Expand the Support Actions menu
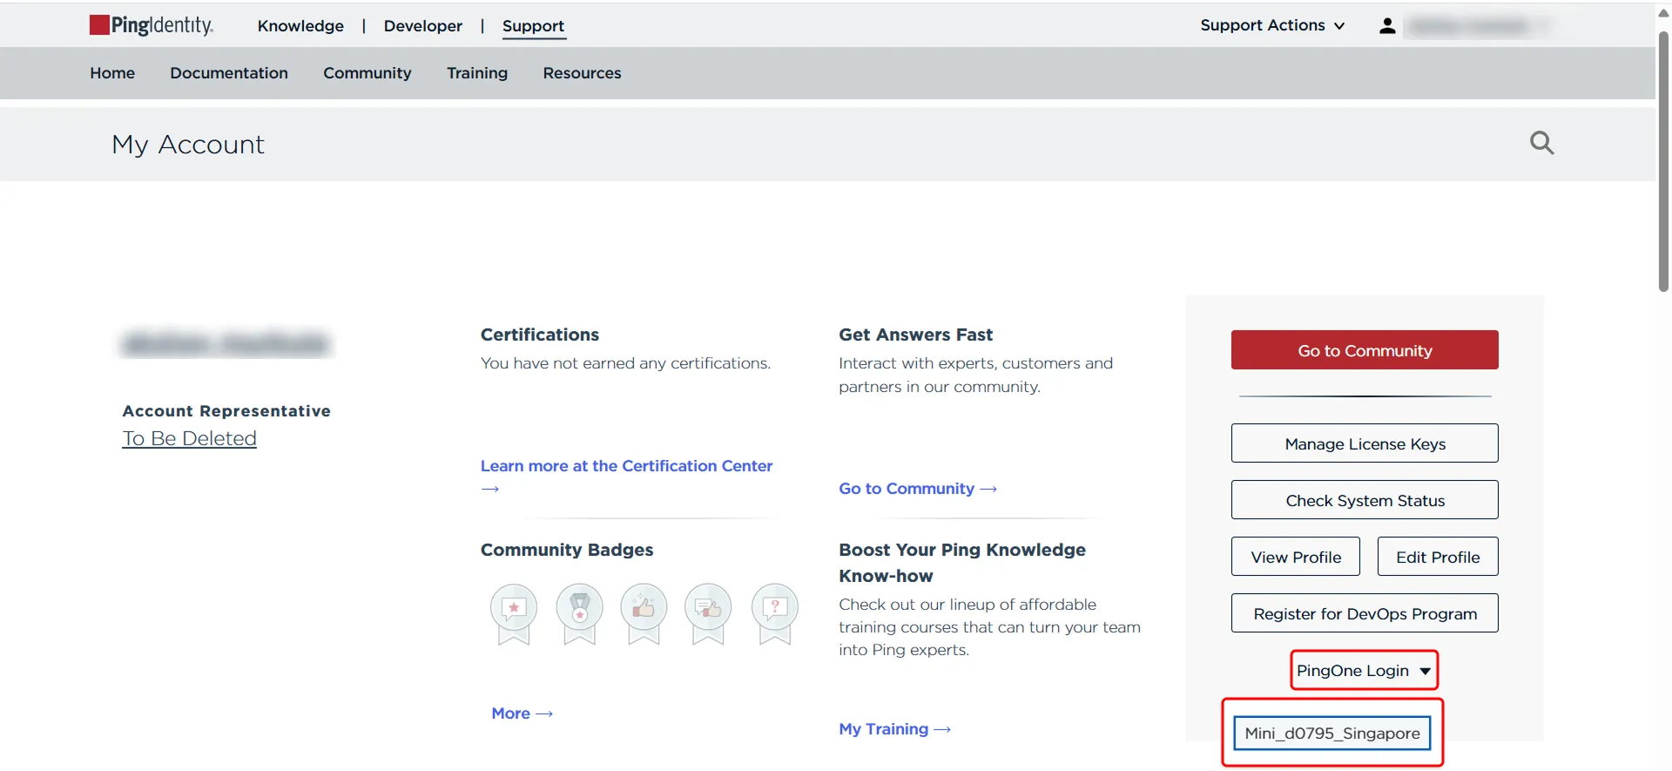Viewport: 1672px width, 771px height. (x=1272, y=25)
